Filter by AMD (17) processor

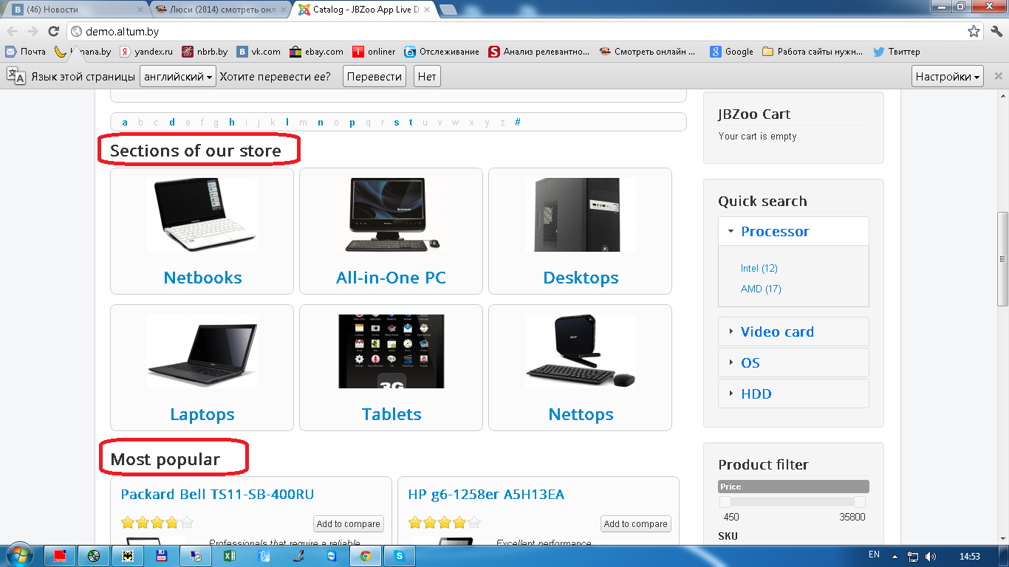761,289
